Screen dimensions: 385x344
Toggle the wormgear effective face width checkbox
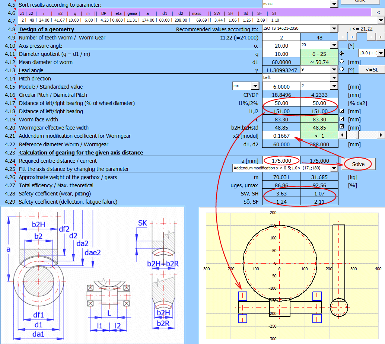[x=341, y=127]
